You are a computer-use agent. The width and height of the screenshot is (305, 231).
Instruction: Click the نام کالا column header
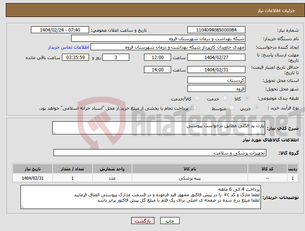(x=190, y=169)
